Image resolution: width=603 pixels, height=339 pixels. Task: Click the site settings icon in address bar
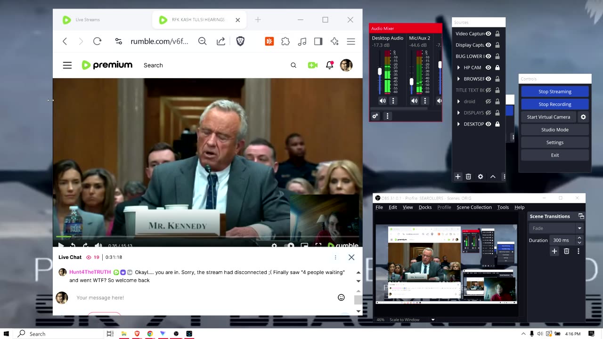(119, 41)
